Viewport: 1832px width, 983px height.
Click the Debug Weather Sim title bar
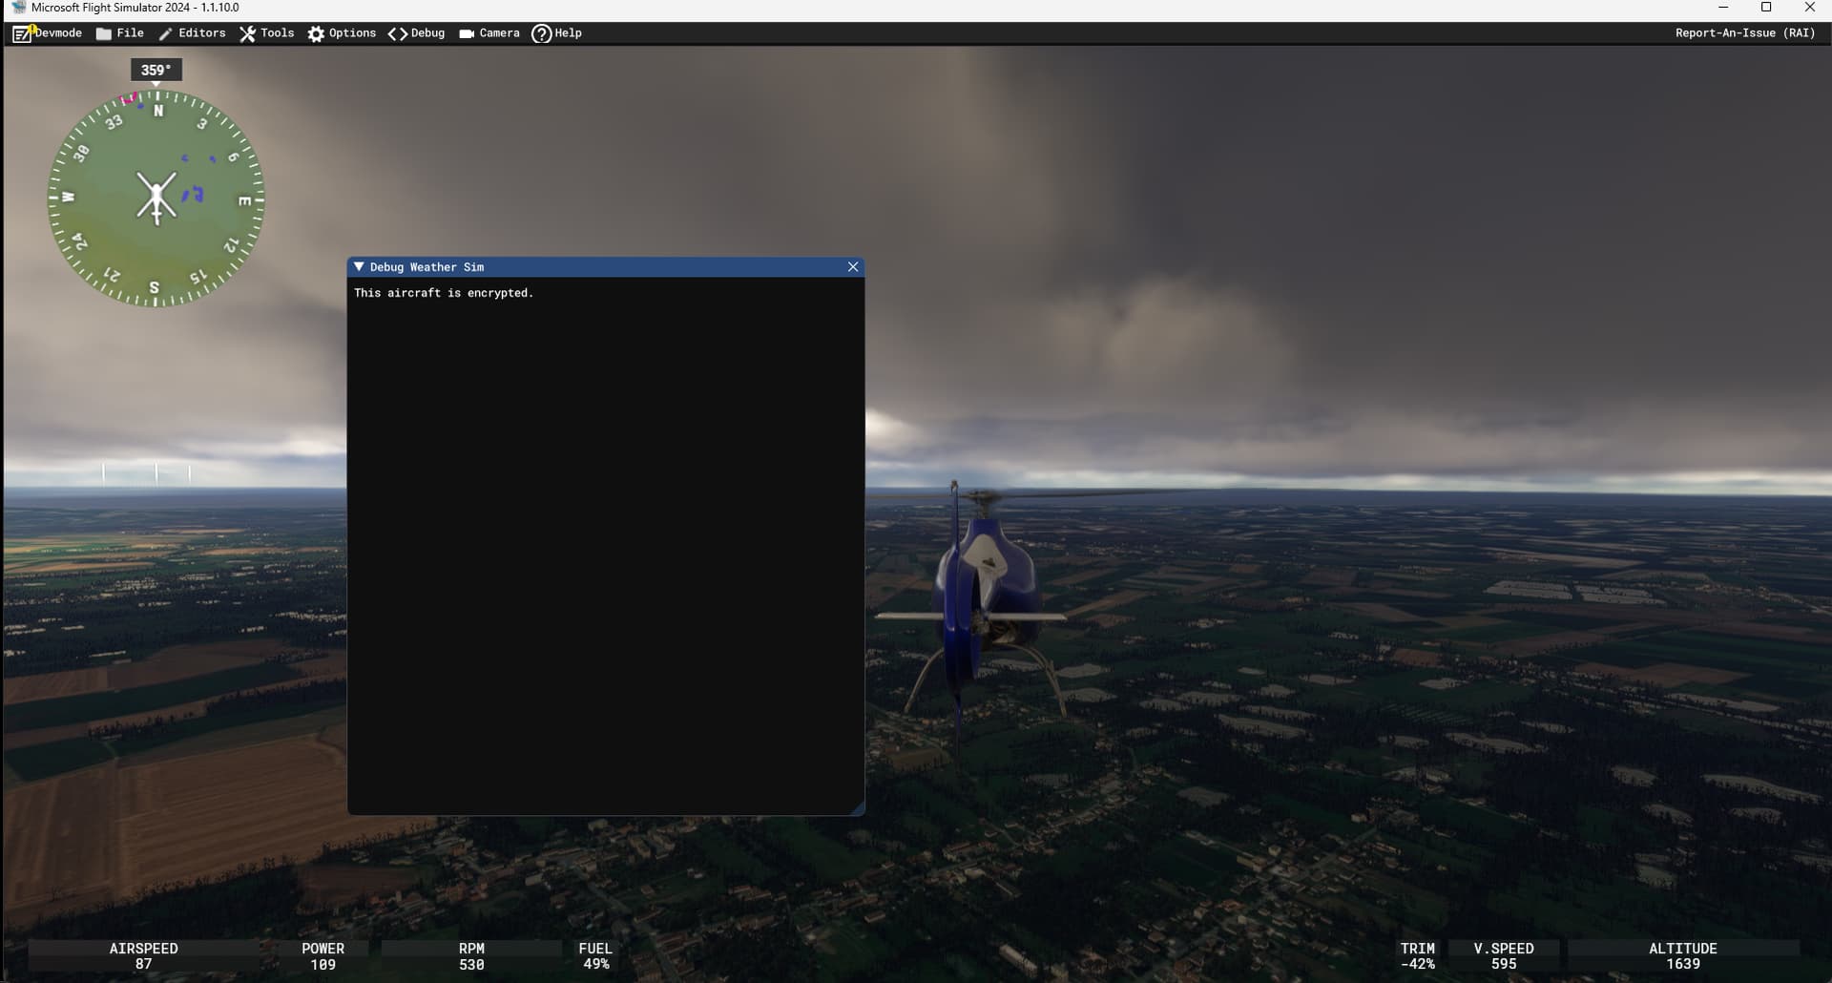pos(606,267)
